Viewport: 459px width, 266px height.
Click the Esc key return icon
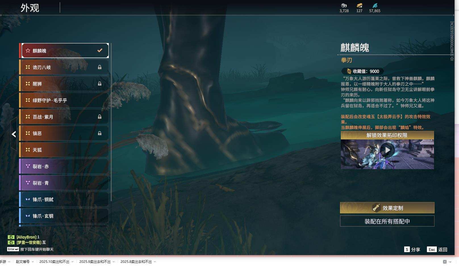tap(432, 249)
